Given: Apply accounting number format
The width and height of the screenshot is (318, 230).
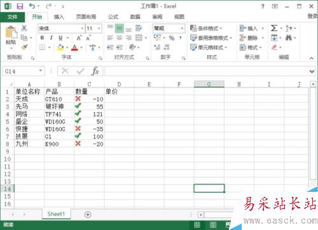Looking at the screenshot, I should click(157, 37).
